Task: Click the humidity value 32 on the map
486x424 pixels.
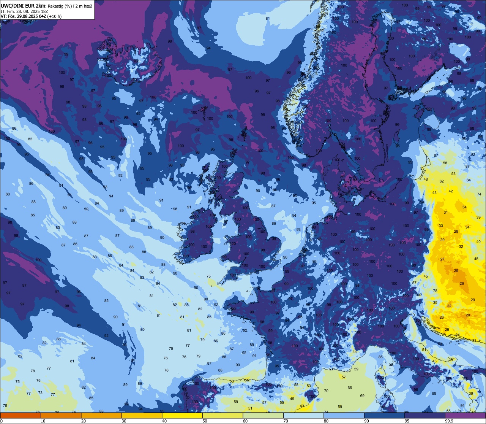Action: (461, 246)
